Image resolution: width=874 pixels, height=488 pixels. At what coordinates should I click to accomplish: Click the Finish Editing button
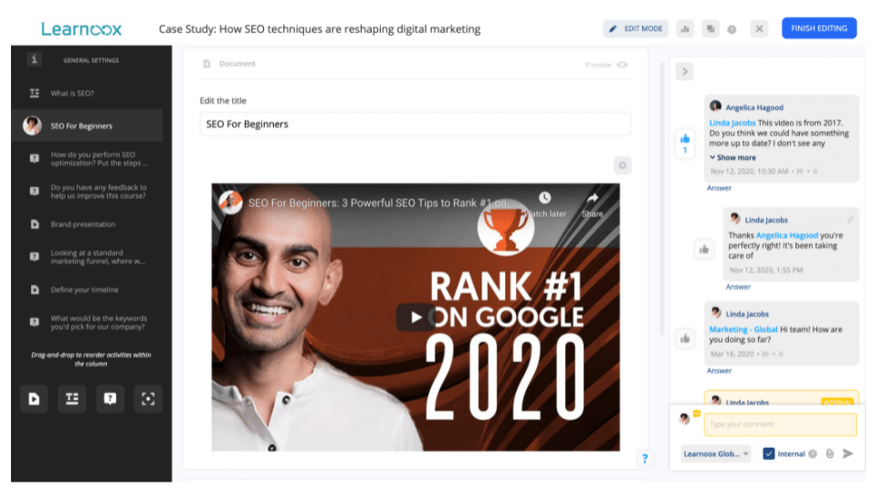tap(819, 28)
